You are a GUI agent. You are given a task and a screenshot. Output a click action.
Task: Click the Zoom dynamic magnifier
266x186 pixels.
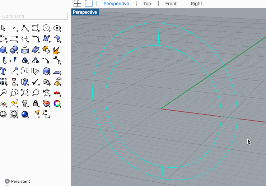(3, 93)
